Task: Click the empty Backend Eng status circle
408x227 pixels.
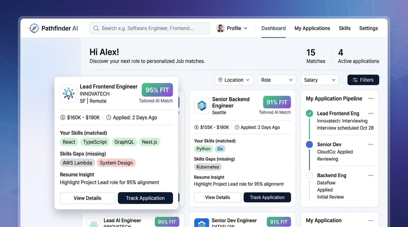Action: pyautogui.click(x=309, y=175)
